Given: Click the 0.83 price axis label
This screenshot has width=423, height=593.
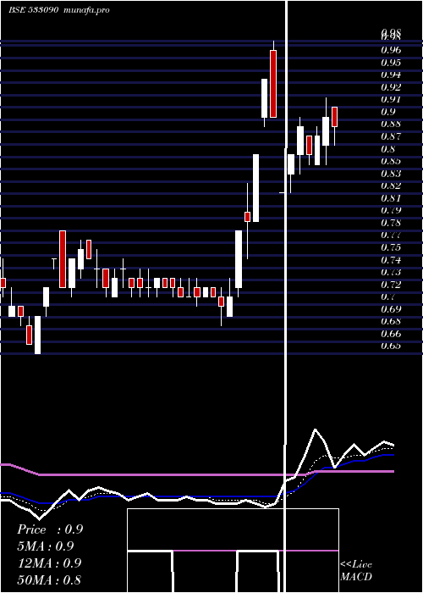Looking at the screenshot, I should pos(391,173).
